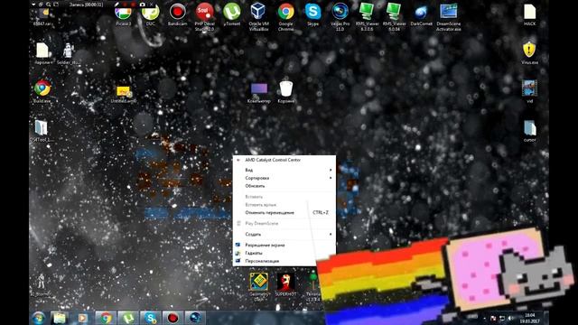Choose Обновить in the context menu
The image size is (578, 325).
[284, 186]
